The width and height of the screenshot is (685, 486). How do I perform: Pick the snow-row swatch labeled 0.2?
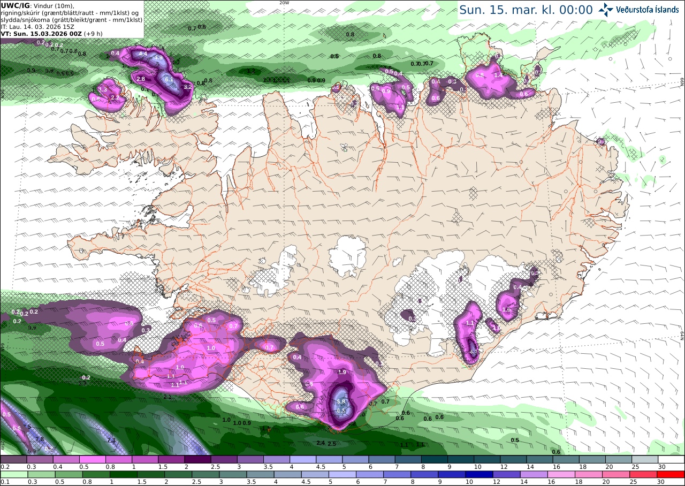pyautogui.click(x=13, y=459)
